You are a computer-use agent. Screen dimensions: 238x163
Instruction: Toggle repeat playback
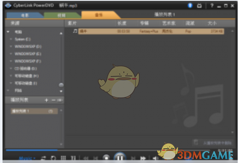53,158
